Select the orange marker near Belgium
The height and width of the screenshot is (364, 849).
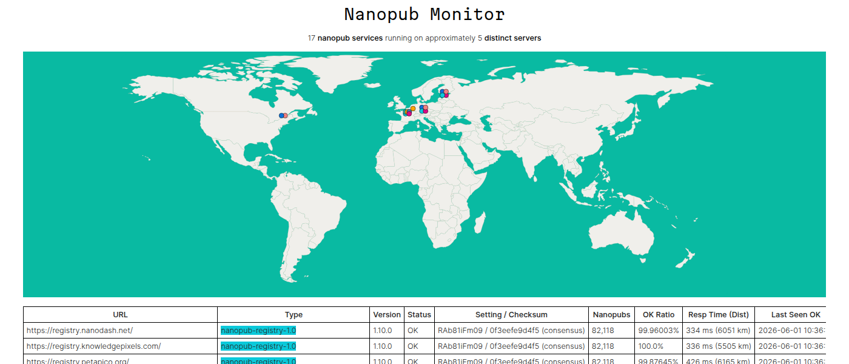413,109
